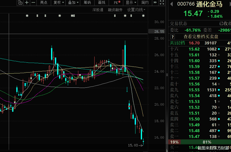Image resolution: width=231 pixels, height=152 pixels.
Task: Click the fast-forward double arrow icon
Action: coord(155,3)
